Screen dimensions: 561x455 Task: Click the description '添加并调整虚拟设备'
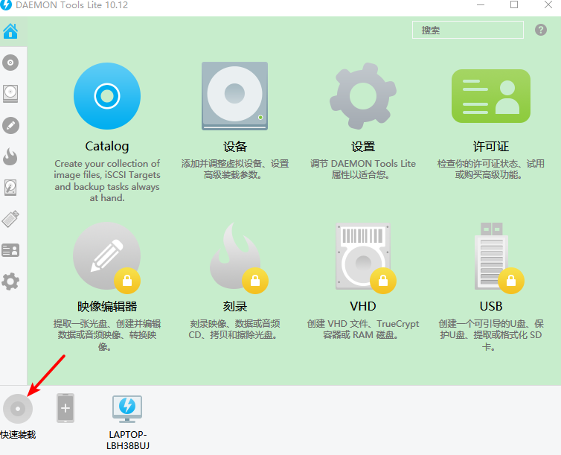[234, 169]
